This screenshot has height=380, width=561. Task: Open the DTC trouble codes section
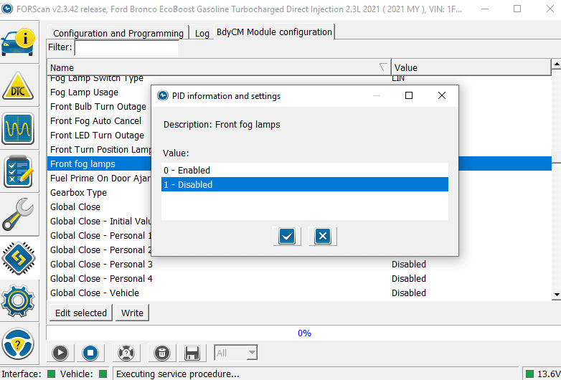click(x=18, y=86)
